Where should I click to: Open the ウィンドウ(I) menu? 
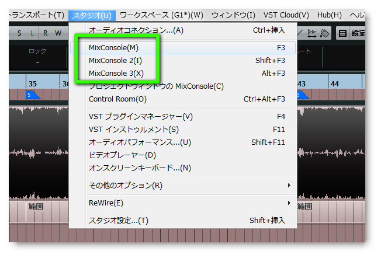tap(233, 15)
